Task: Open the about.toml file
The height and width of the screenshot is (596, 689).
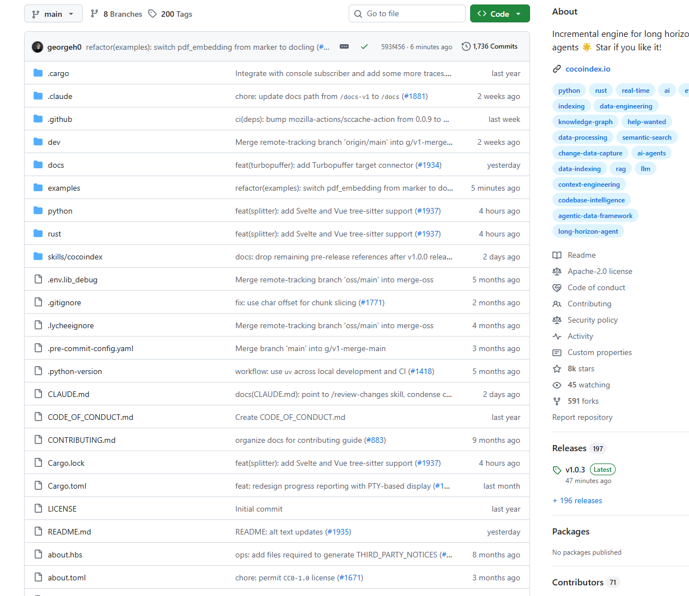Action: [x=67, y=578]
